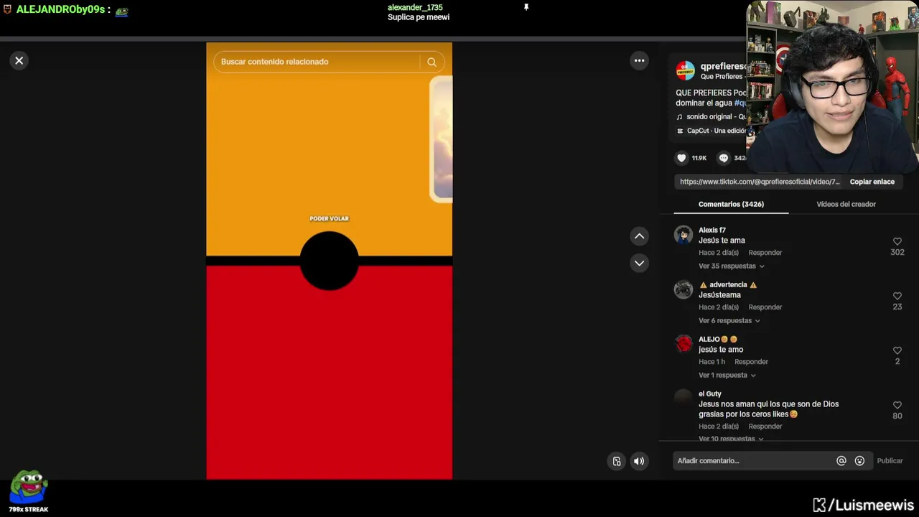Click 'Copiar enlace' button
Viewport: 919px width, 517px height.
click(872, 182)
